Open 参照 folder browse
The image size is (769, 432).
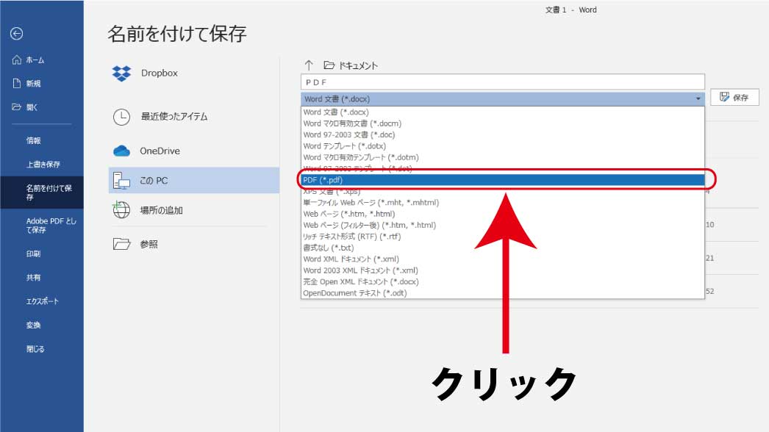136,244
